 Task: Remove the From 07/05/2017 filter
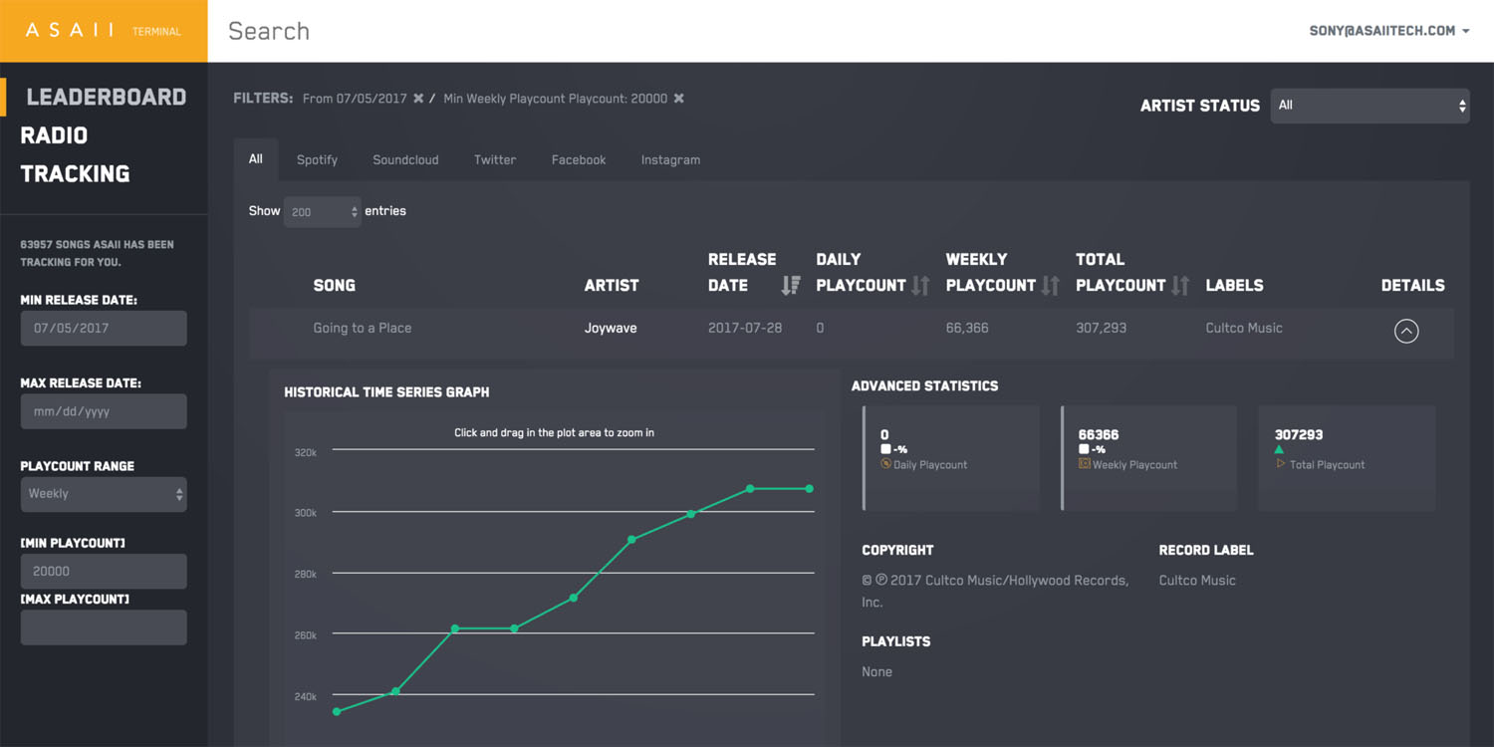coord(418,99)
